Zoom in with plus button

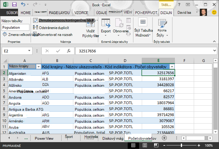pyautogui.click(x=199, y=145)
